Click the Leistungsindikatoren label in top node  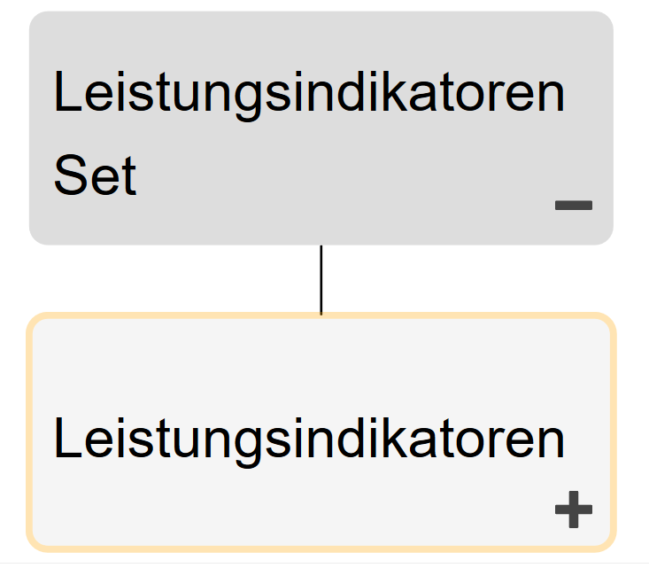point(308,94)
